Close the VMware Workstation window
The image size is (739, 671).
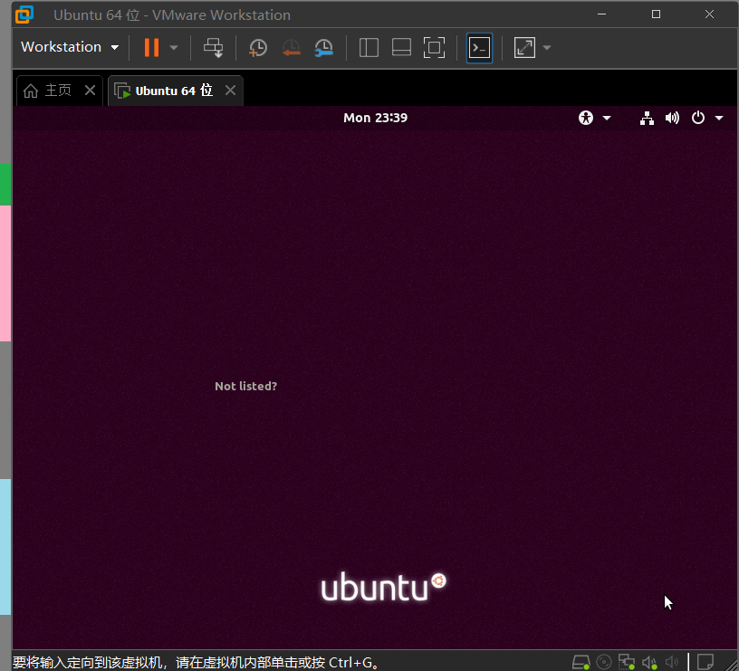tap(709, 14)
